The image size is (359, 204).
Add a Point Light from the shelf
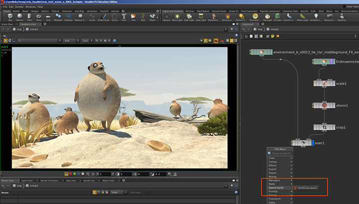pyautogui.click(x=177, y=17)
